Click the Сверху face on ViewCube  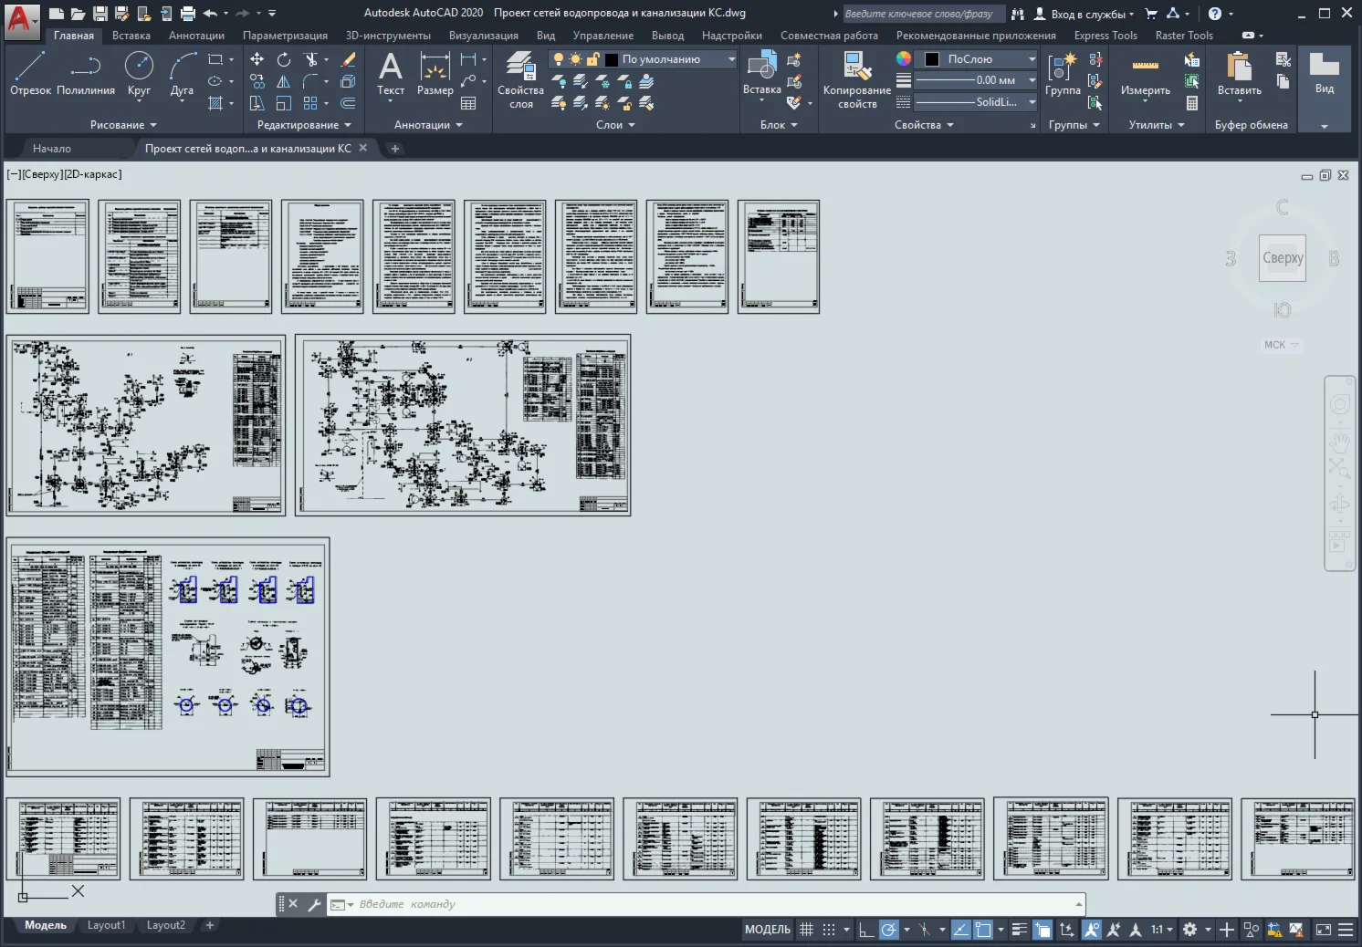(x=1283, y=258)
